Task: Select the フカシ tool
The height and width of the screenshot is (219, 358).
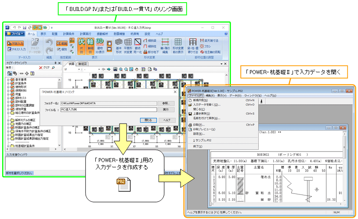Action: click(x=205, y=46)
